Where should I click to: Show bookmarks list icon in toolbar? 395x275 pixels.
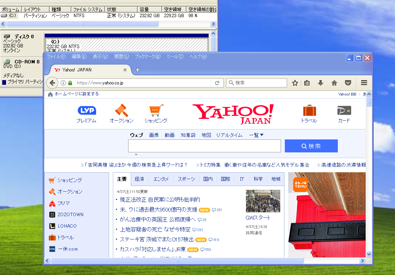307,83
